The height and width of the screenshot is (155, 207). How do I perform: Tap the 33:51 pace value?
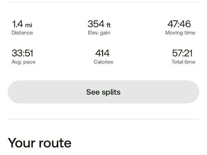(22, 53)
